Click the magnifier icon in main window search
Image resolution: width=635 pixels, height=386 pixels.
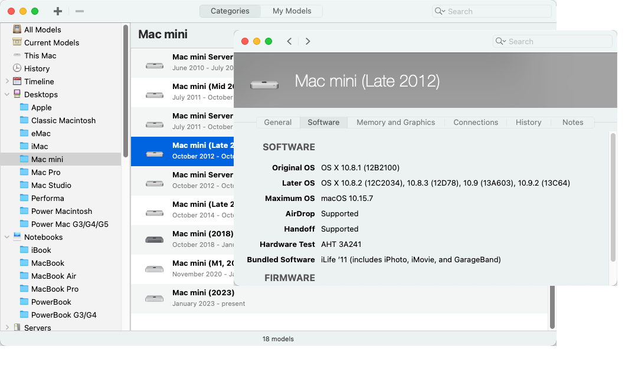point(440,11)
